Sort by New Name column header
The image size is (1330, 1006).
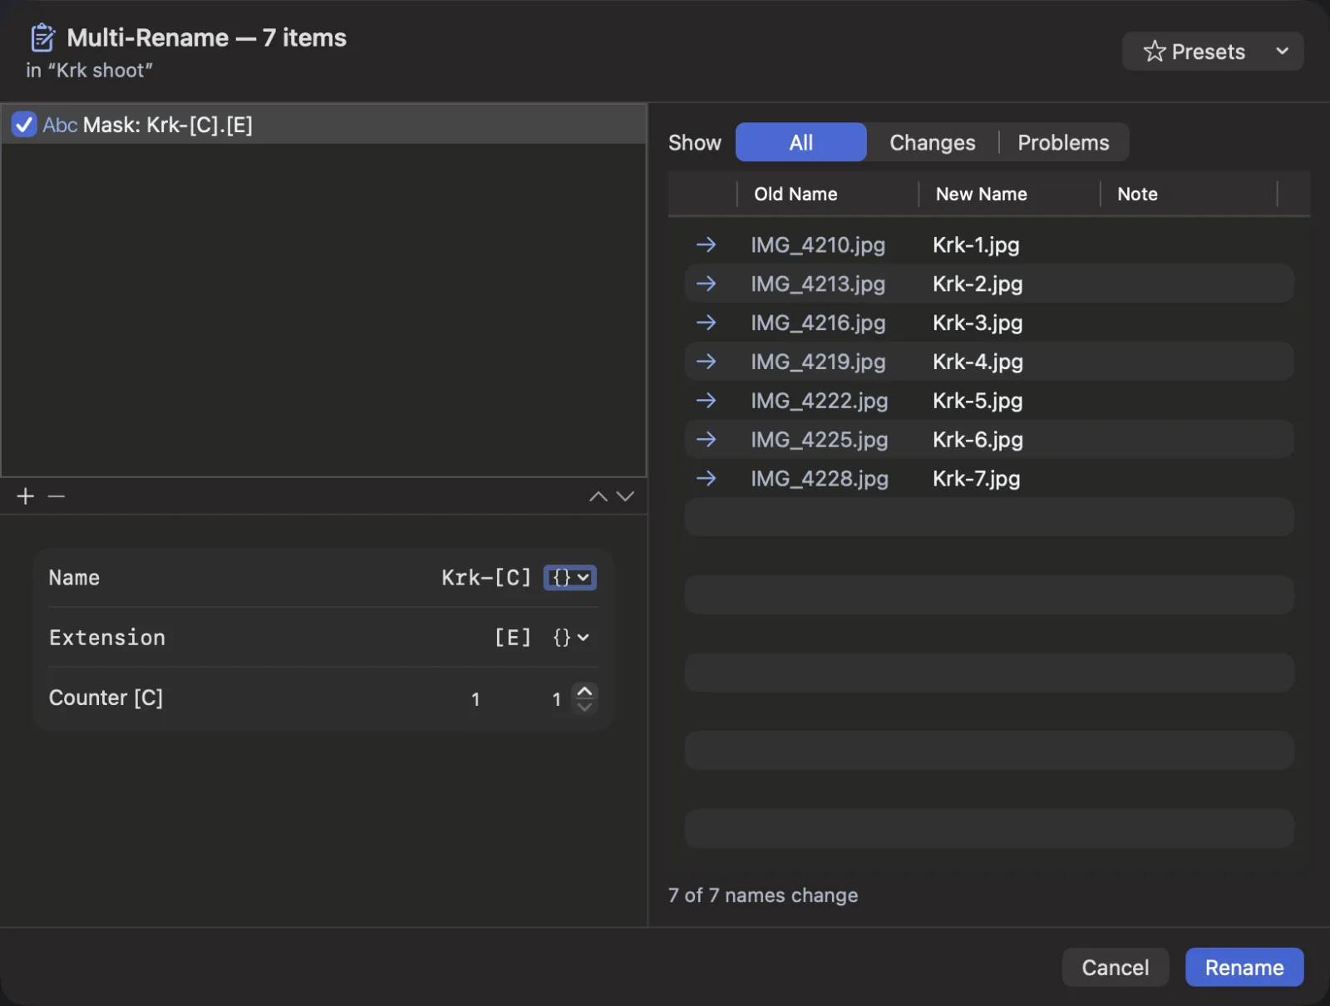point(1008,194)
